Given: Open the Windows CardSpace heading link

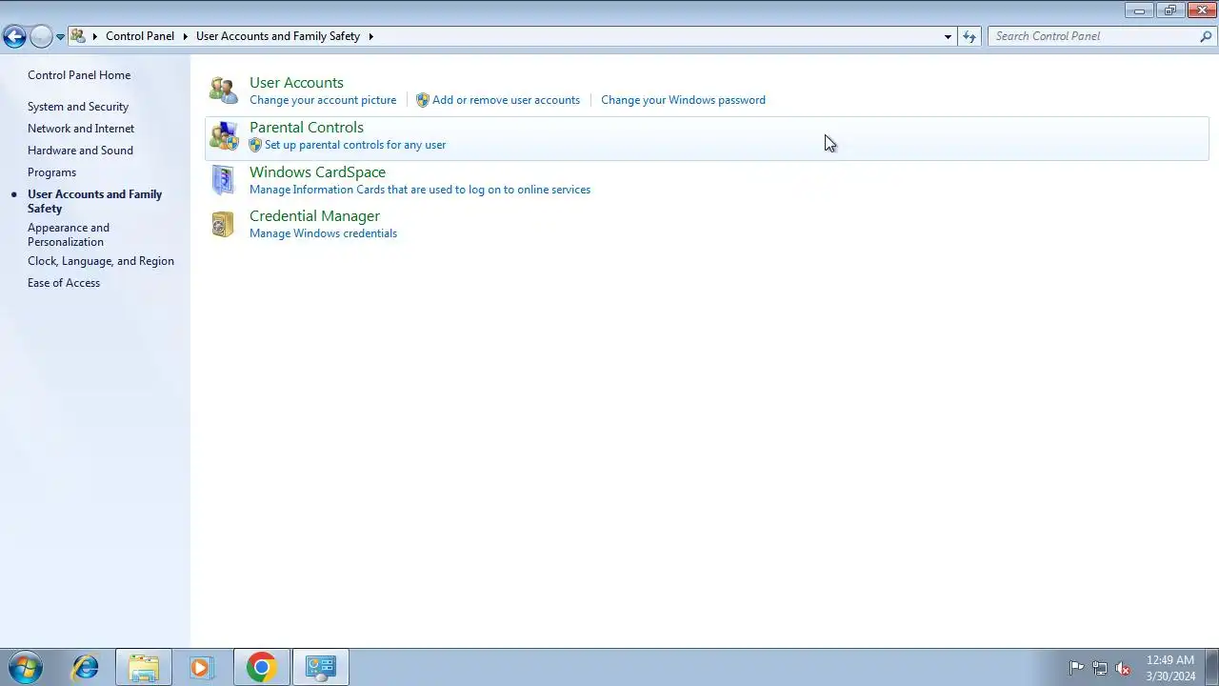Looking at the screenshot, I should coord(317,172).
